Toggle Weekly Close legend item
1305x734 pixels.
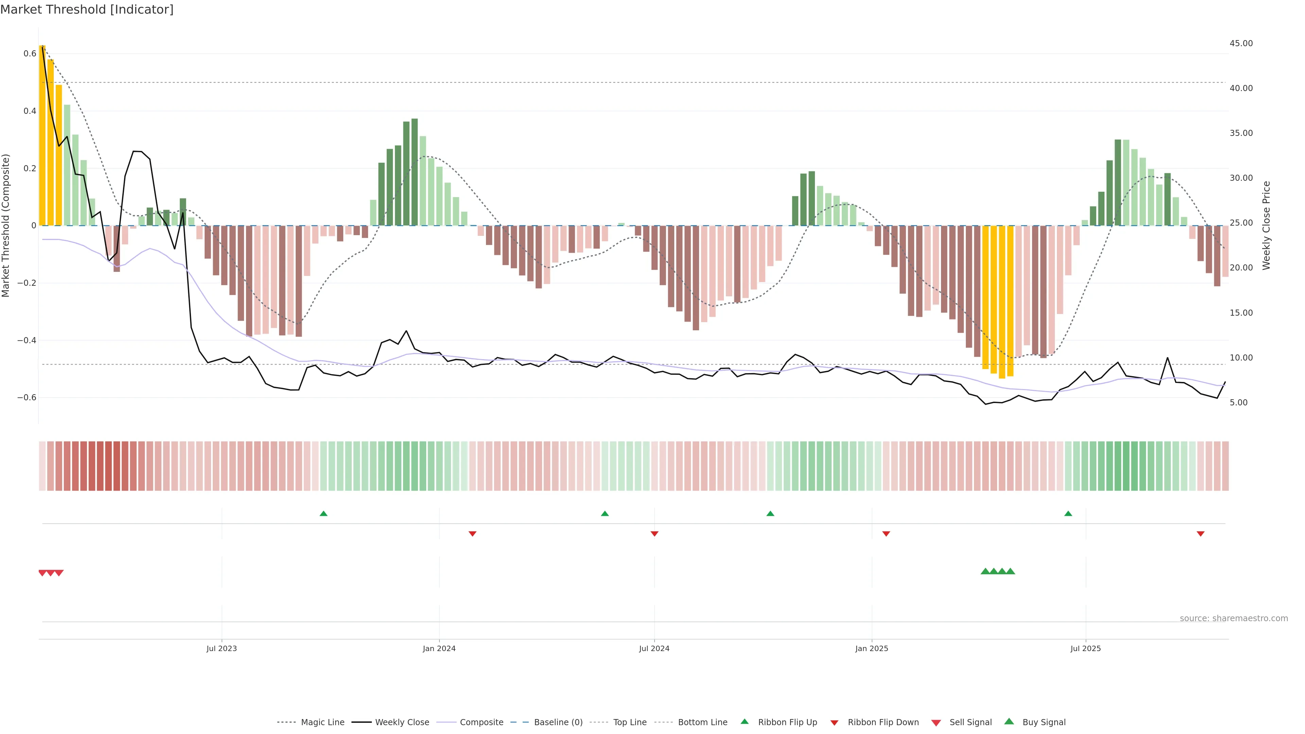[x=402, y=722]
